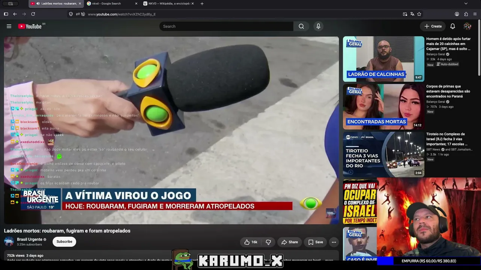
Task: Dislike the video with thumbs down
Action: click(268, 242)
